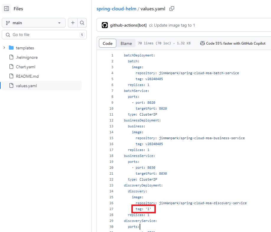Screen dimensions: 271x232
Task: Click line number 16
Action: point(112,144)
